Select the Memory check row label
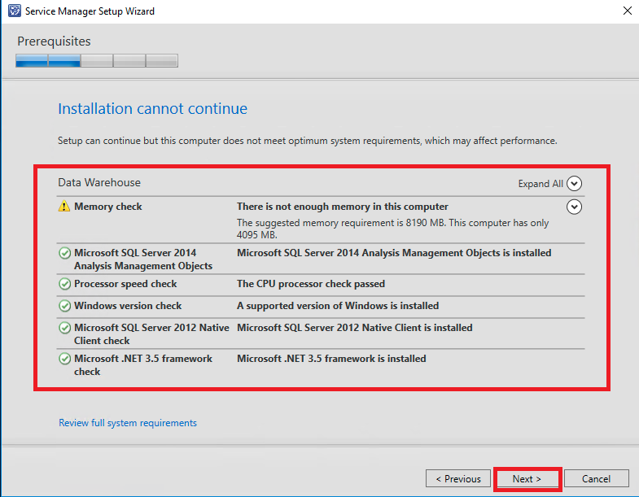The height and width of the screenshot is (497, 639). coord(107,207)
